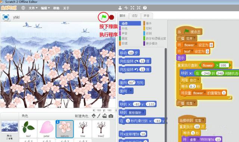
Task: Select the sakura sprite thumbnail
Action: [65, 129]
